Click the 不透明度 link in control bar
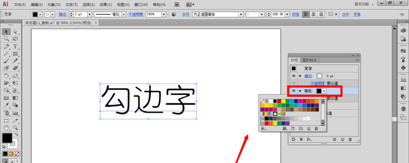Screen dimensions: 409x163 pos(136,14)
